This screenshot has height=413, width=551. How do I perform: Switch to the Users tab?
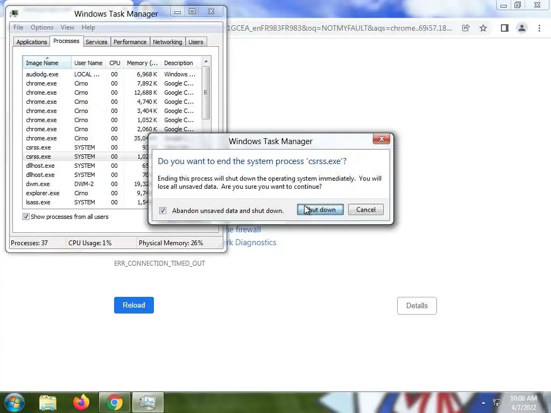click(196, 42)
